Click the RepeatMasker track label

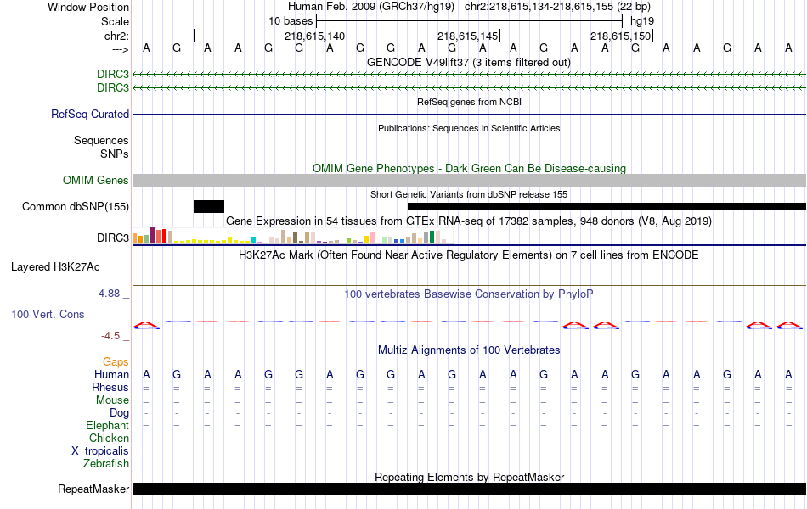point(93,489)
